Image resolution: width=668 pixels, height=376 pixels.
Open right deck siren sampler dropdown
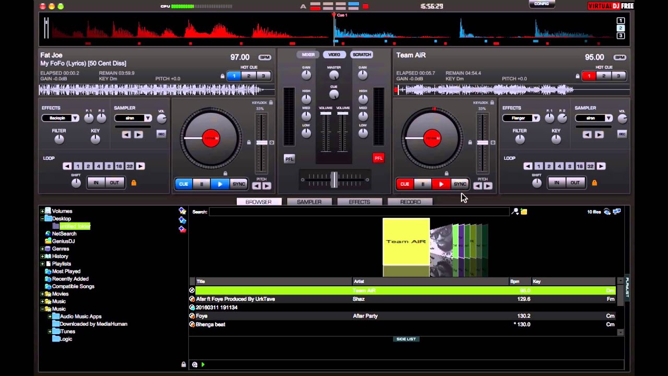coord(609,118)
